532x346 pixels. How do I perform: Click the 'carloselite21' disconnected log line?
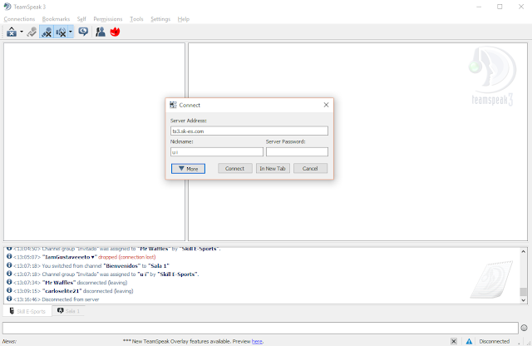point(70,291)
